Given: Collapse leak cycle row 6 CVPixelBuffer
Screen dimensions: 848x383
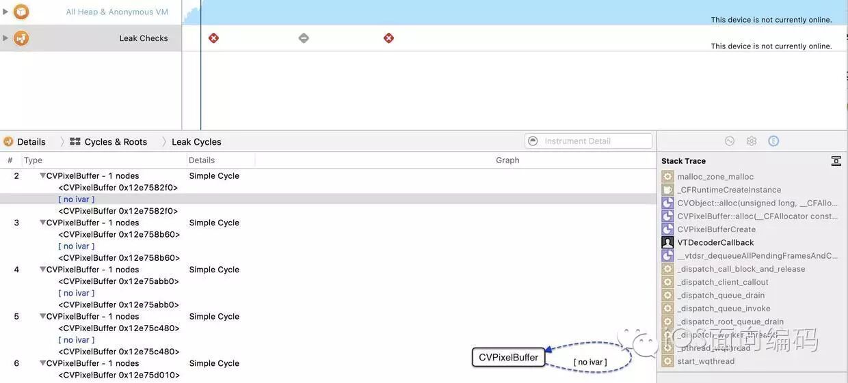Looking at the screenshot, I should tap(42, 364).
